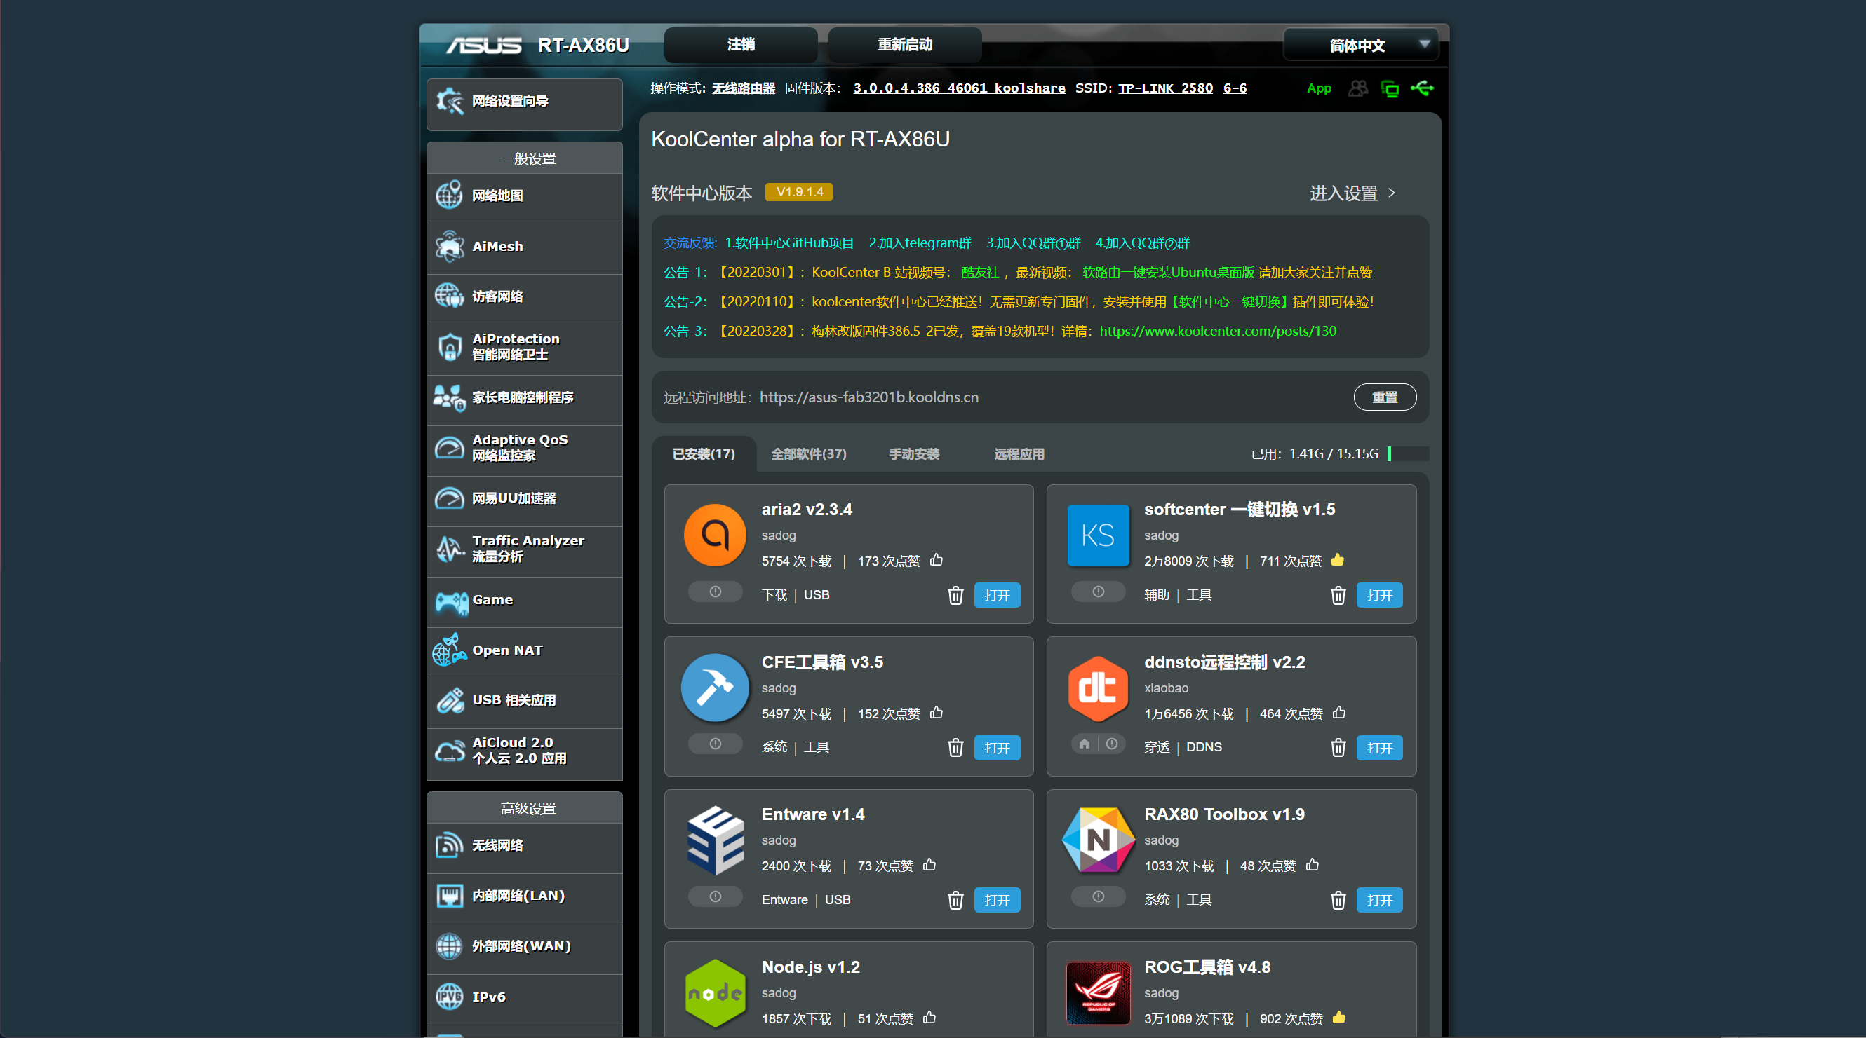Click the info toggle under softcenter icon

1098,592
